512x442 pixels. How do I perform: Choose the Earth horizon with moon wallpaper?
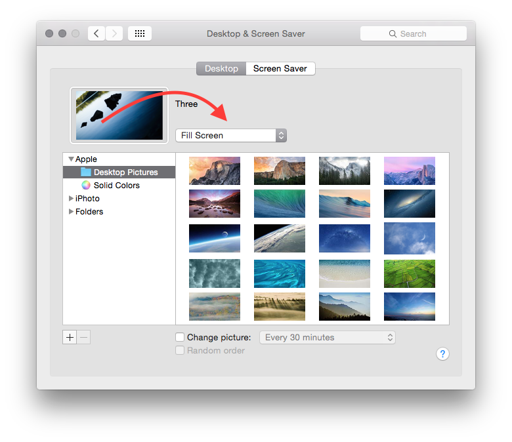click(x=215, y=238)
